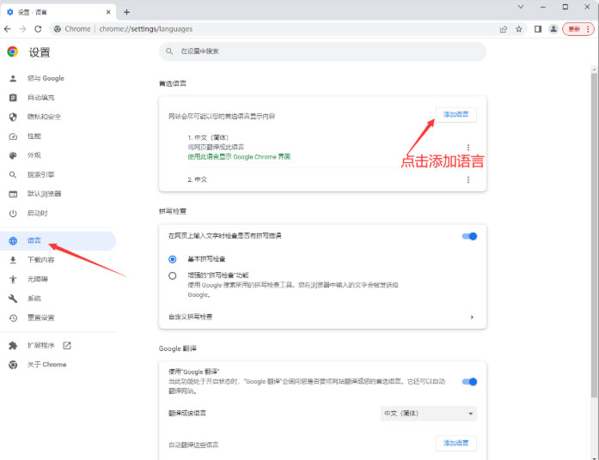Expand 自定义拼写检查 row arrow
The height and width of the screenshot is (460, 599).
[472, 317]
